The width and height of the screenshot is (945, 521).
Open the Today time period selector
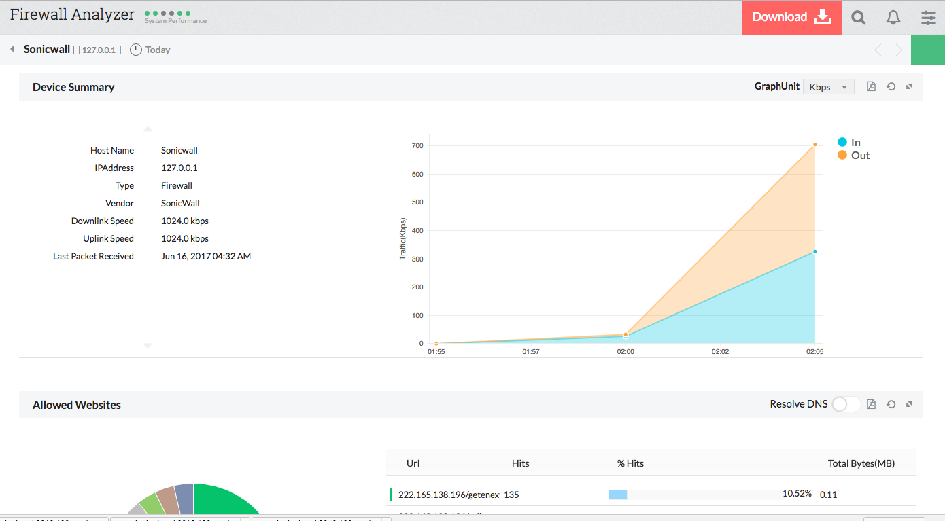click(150, 49)
